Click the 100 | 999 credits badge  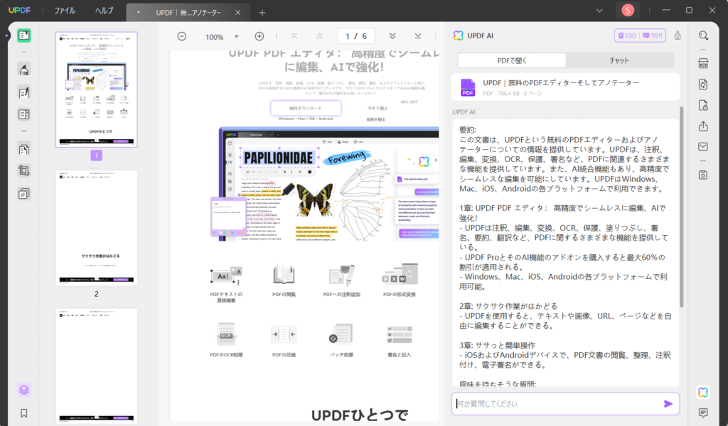click(640, 35)
